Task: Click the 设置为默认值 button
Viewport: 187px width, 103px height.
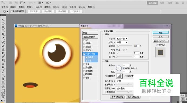Action: coord(117,97)
